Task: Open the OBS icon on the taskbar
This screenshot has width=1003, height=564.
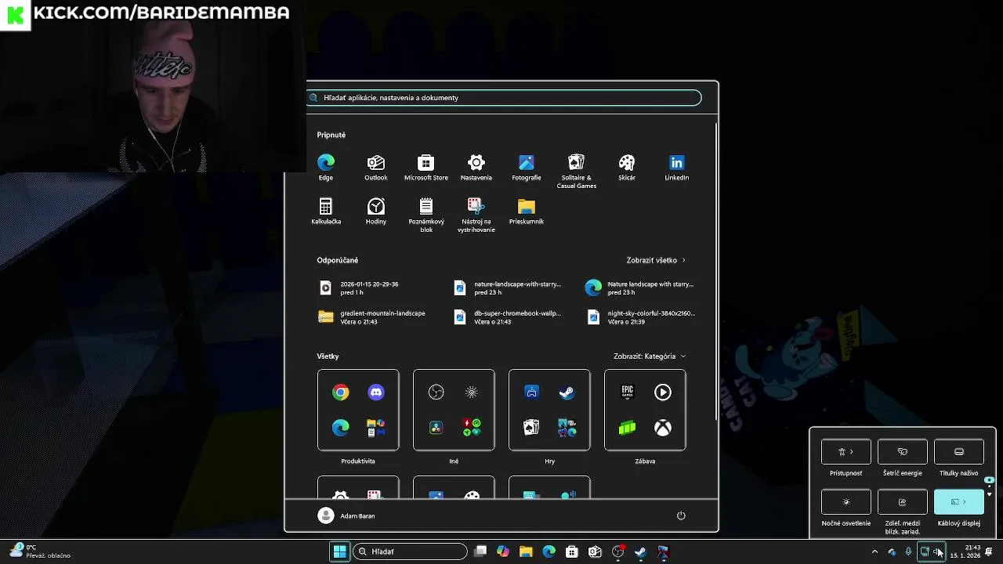Action: point(617,551)
